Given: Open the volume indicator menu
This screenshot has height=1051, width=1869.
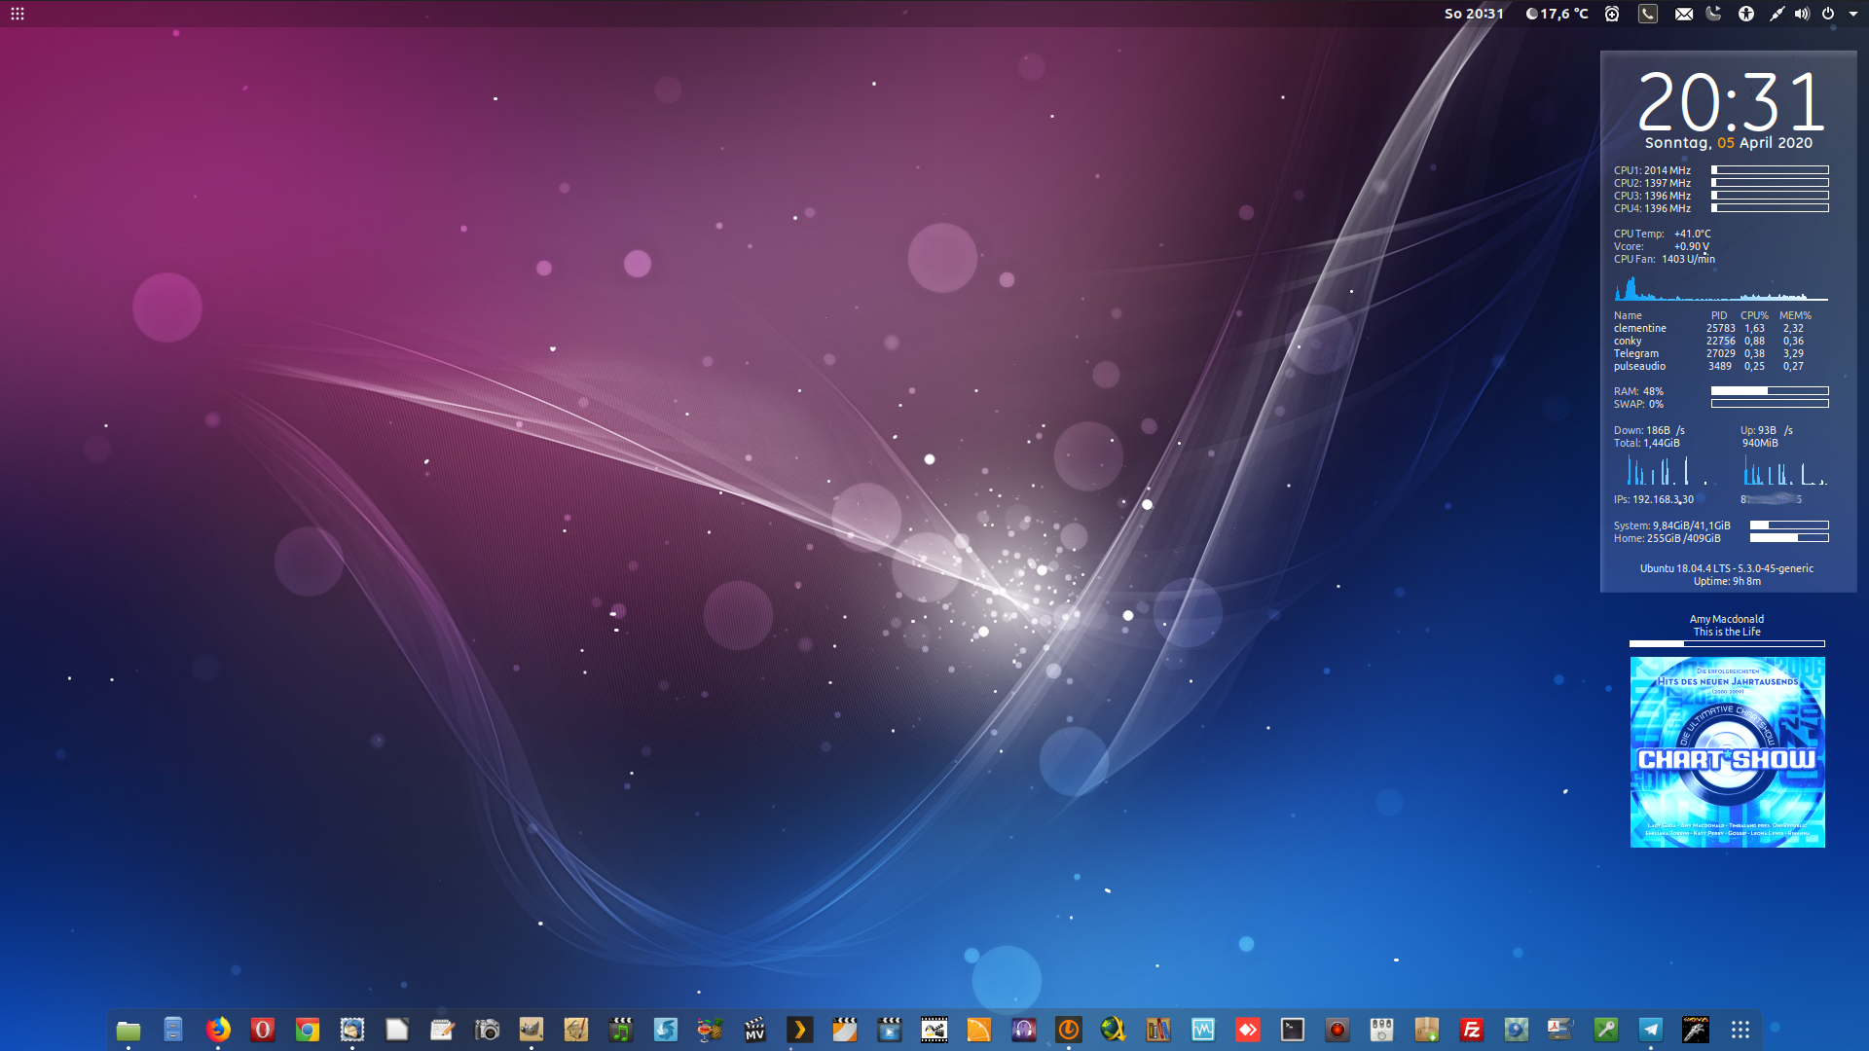Looking at the screenshot, I should [x=1802, y=14].
